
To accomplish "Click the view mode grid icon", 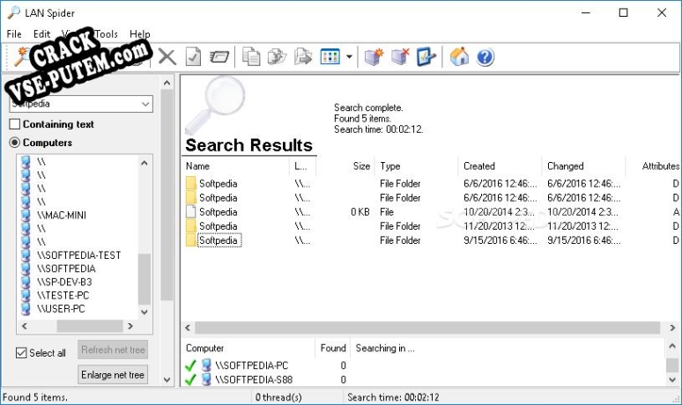I will coord(330,57).
